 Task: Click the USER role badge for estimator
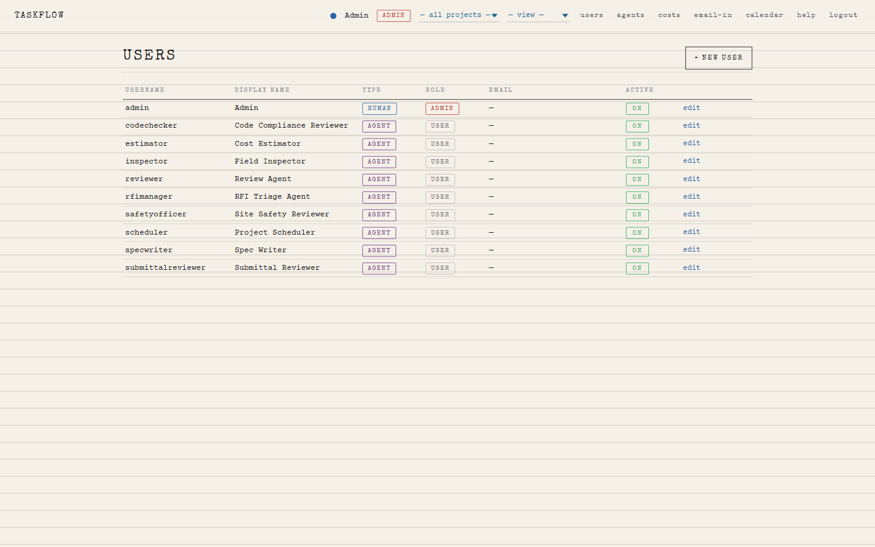[440, 144]
